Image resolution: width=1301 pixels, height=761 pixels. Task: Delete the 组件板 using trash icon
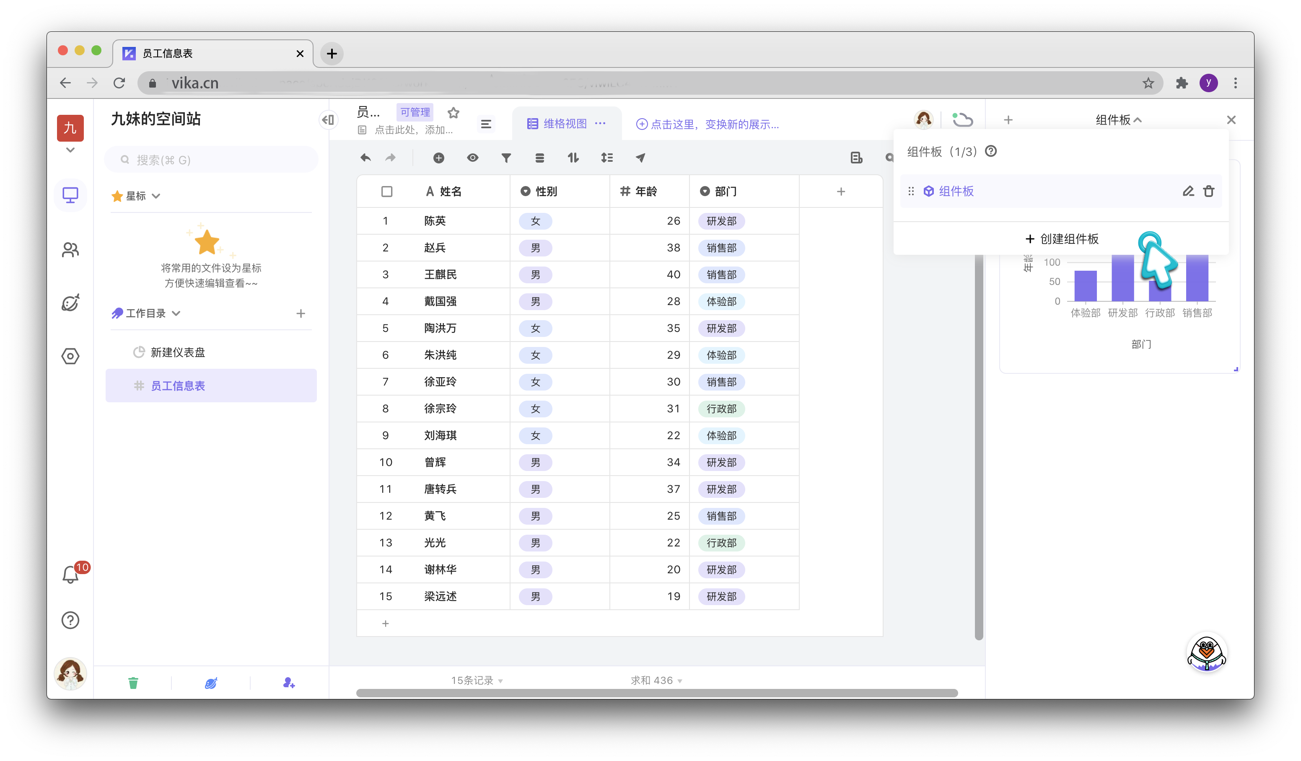[x=1209, y=192]
